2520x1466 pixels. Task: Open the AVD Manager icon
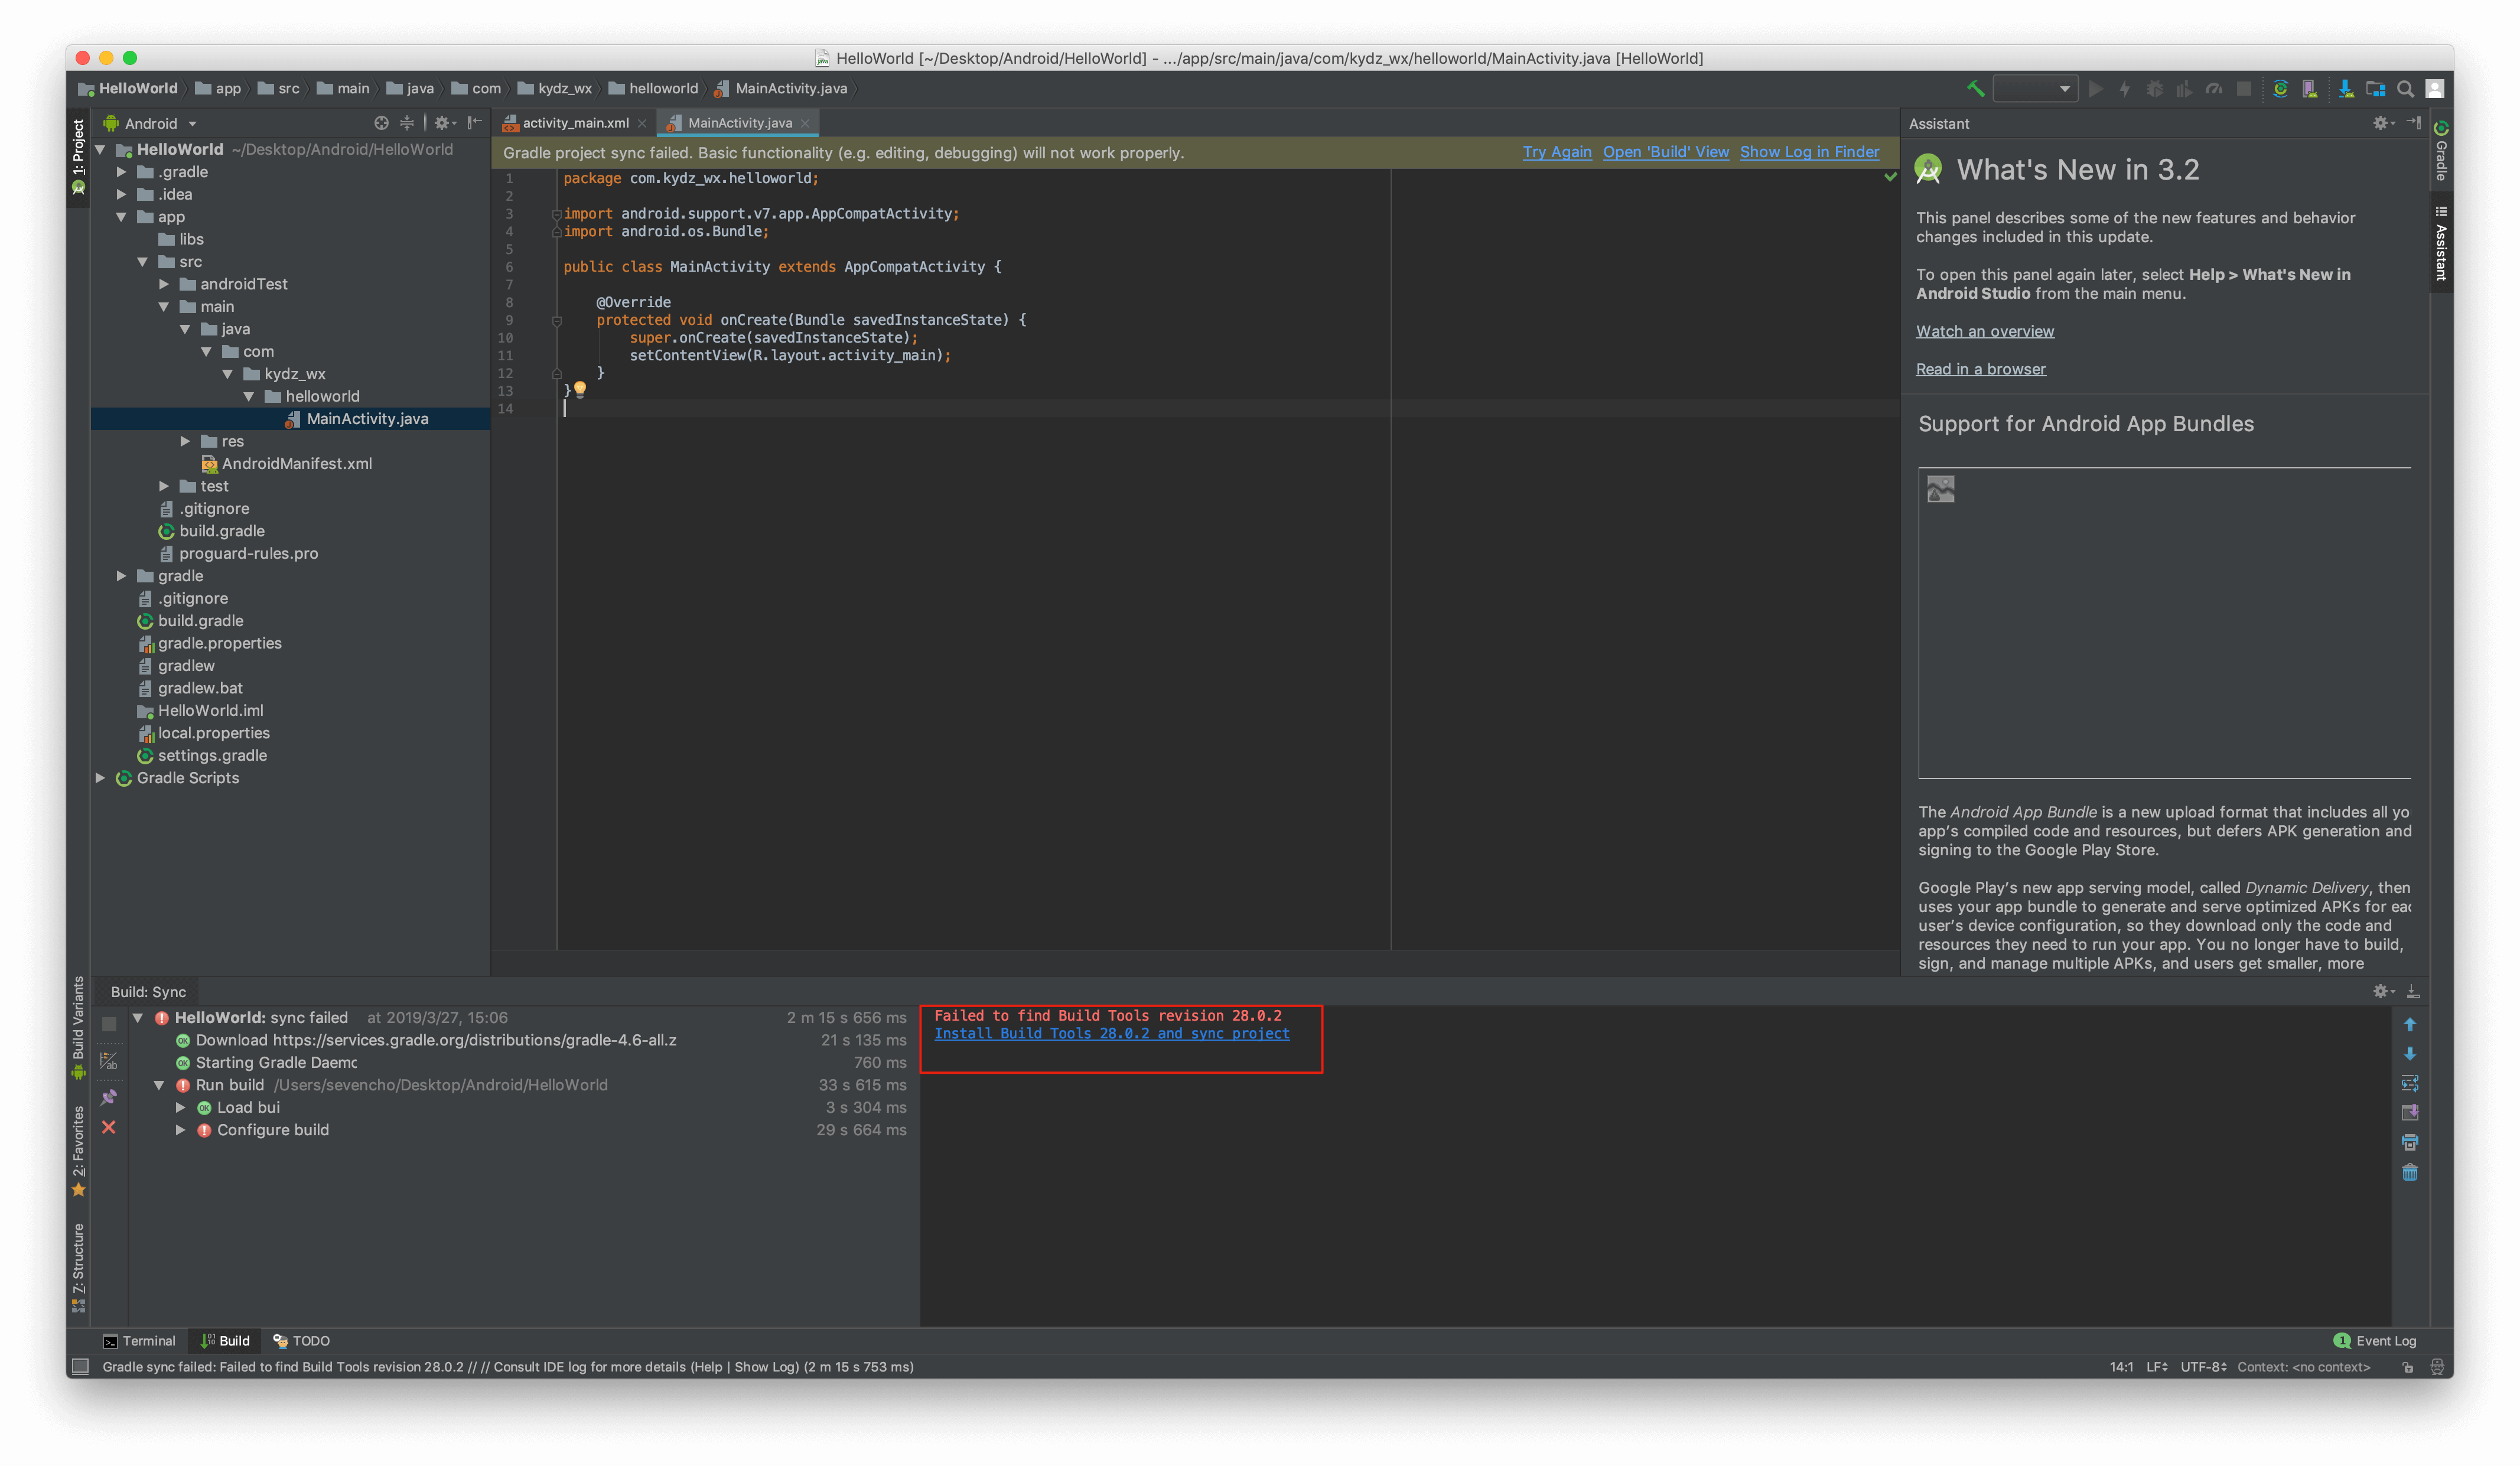[2310, 89]
